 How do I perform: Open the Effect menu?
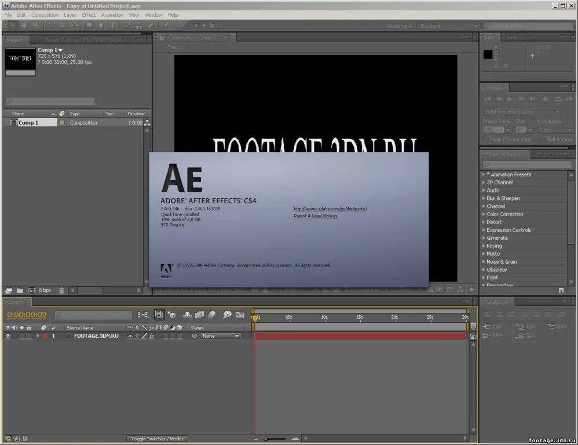click(x=89, y=15)
